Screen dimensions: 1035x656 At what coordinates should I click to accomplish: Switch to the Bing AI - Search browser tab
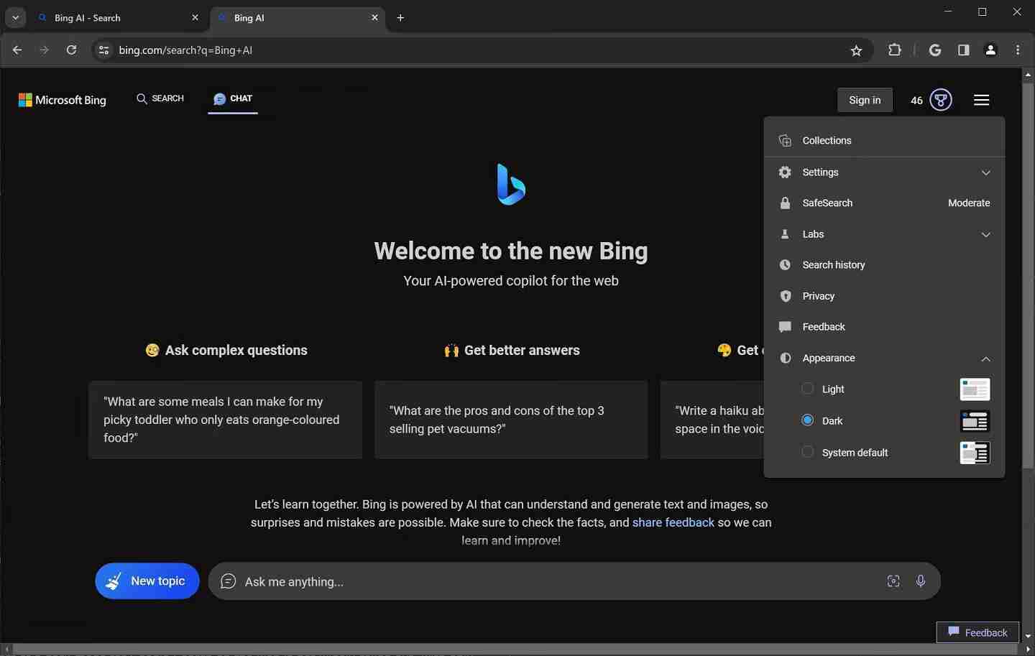108,17
